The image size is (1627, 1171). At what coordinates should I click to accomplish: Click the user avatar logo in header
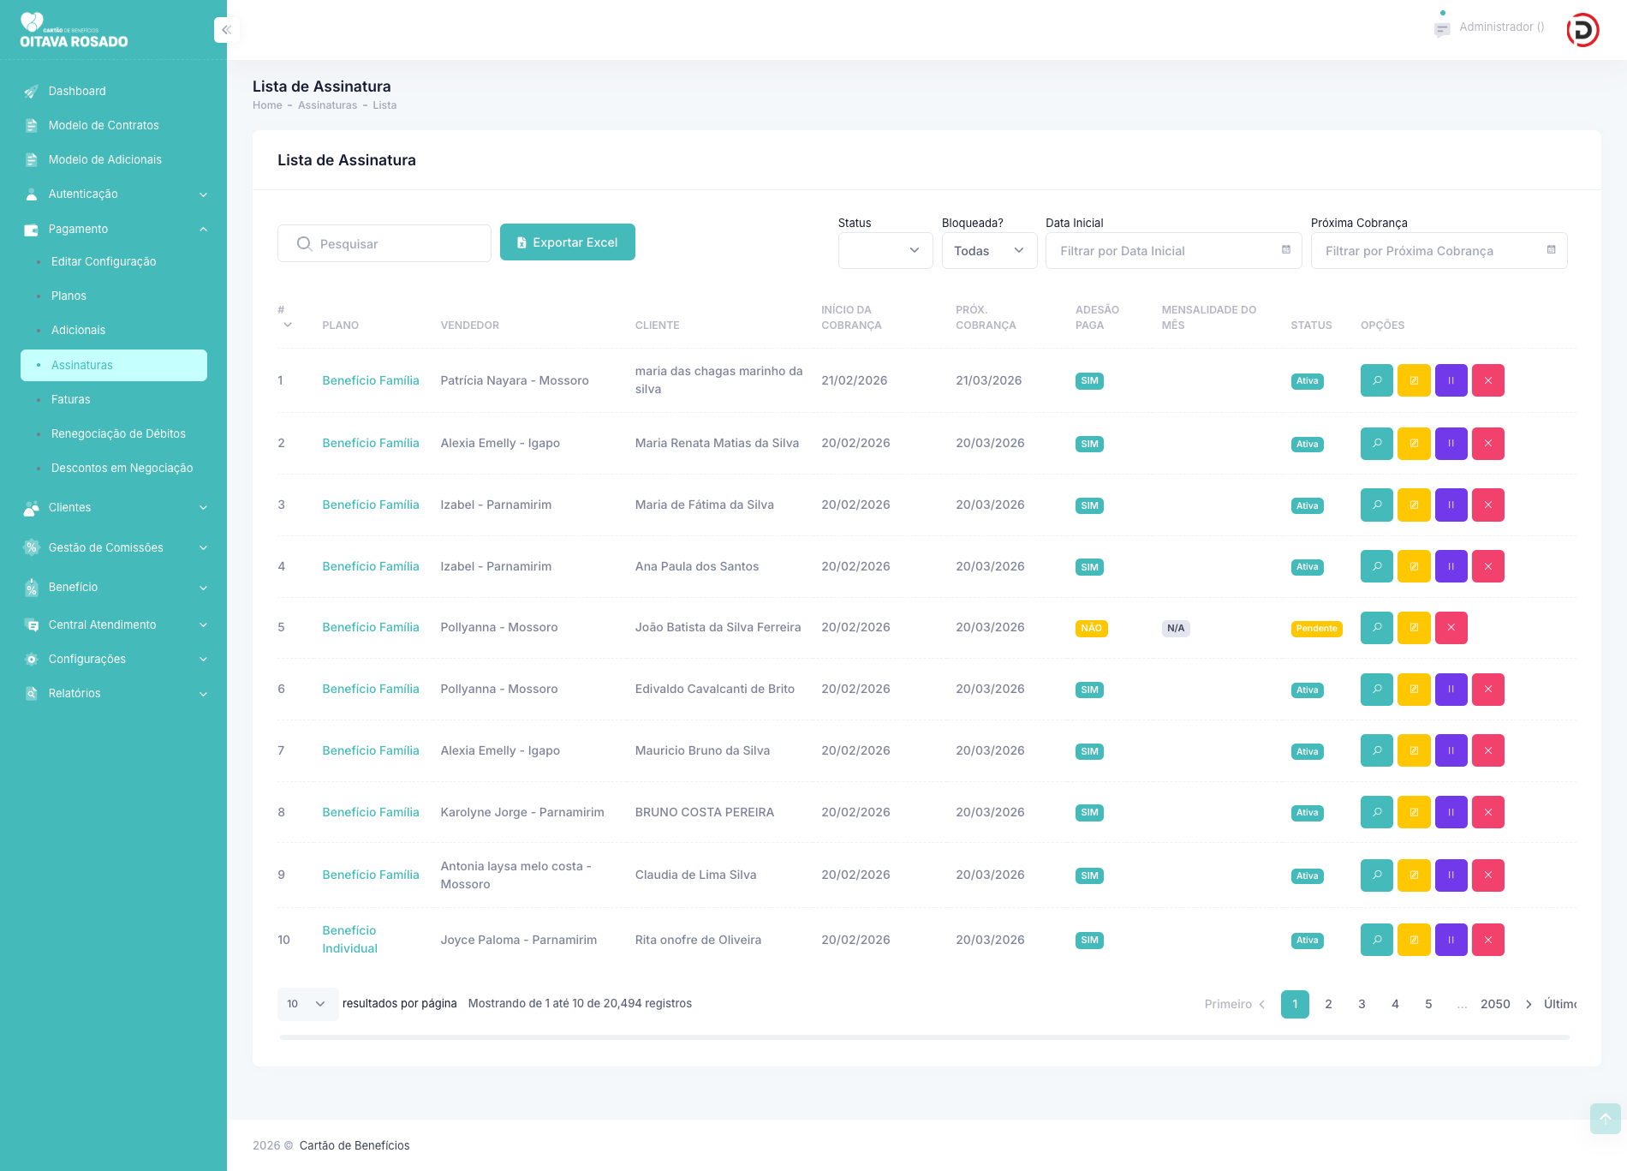coord(1582,30)
